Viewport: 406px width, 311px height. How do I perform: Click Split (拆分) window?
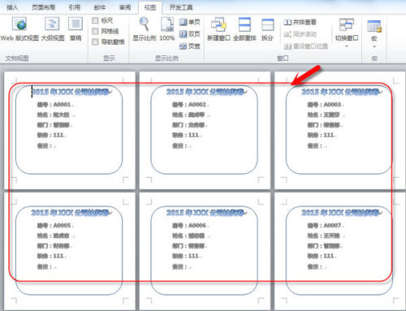(267, 29)
